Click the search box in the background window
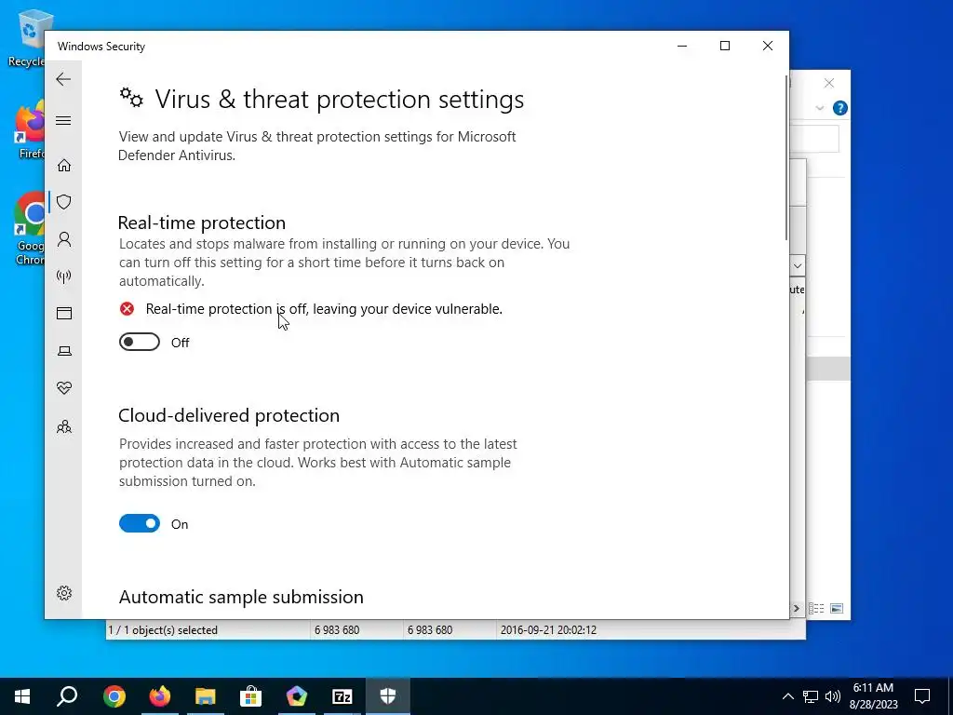This screenshot has width=953, height=715. click(x=814, y=140)
